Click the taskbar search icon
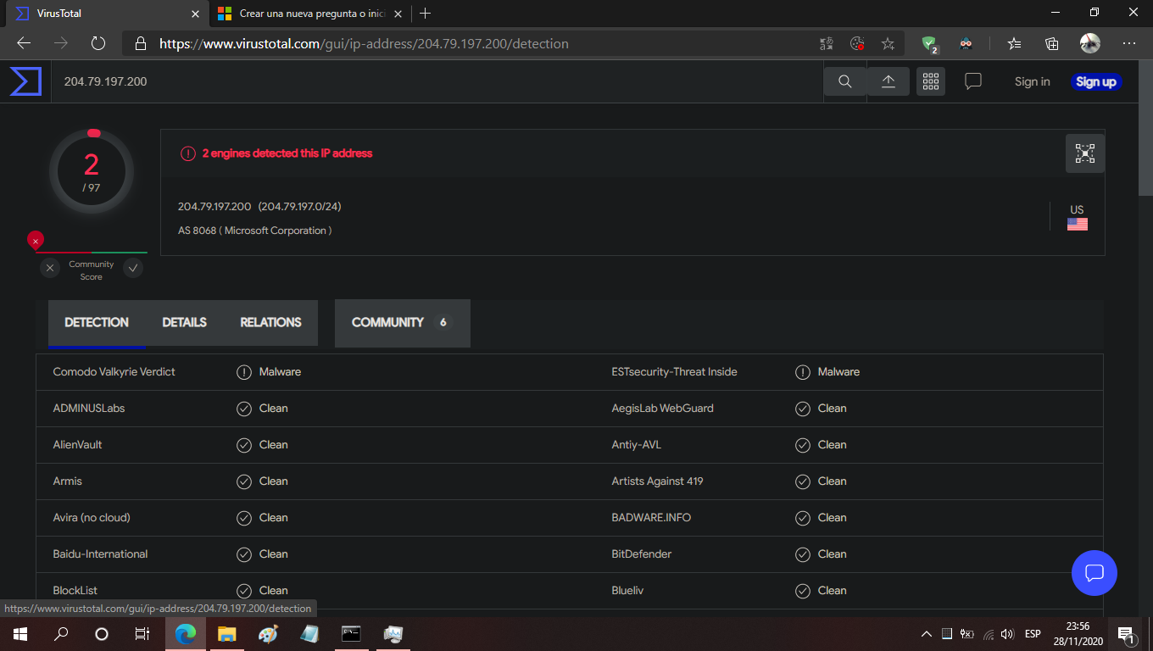Image resolution: width=1153 pixels, height=651 pixels. tap(61, 633)
